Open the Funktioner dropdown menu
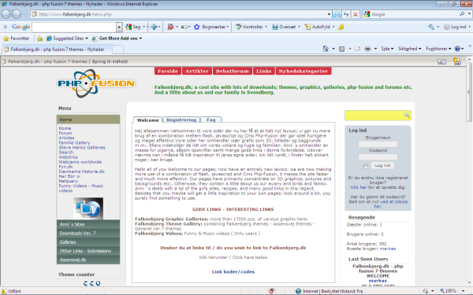This screenshot has width=473, height=295. click(438, 49)
